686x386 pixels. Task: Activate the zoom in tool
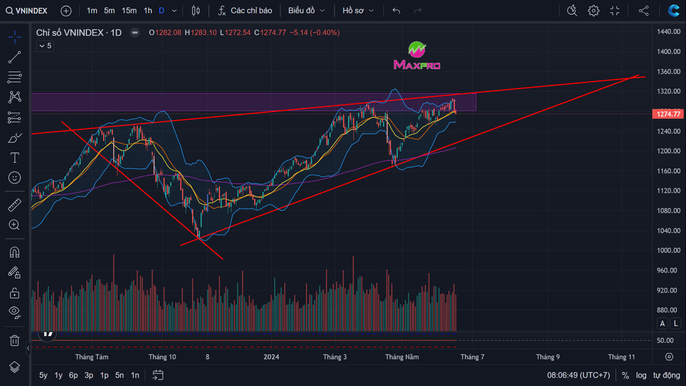tap(15, 225)
